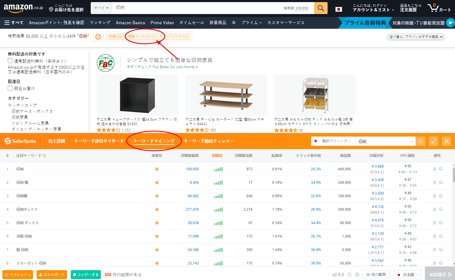
Task: Expand the SellerSprite panel to fullscreen
Action: tap(434, 141)
